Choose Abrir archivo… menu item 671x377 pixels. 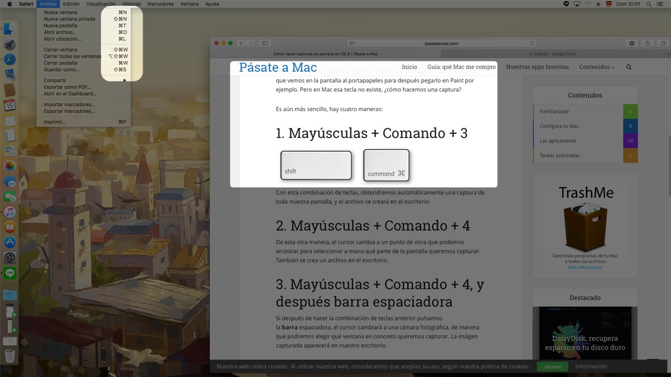[x=84, y=32]
